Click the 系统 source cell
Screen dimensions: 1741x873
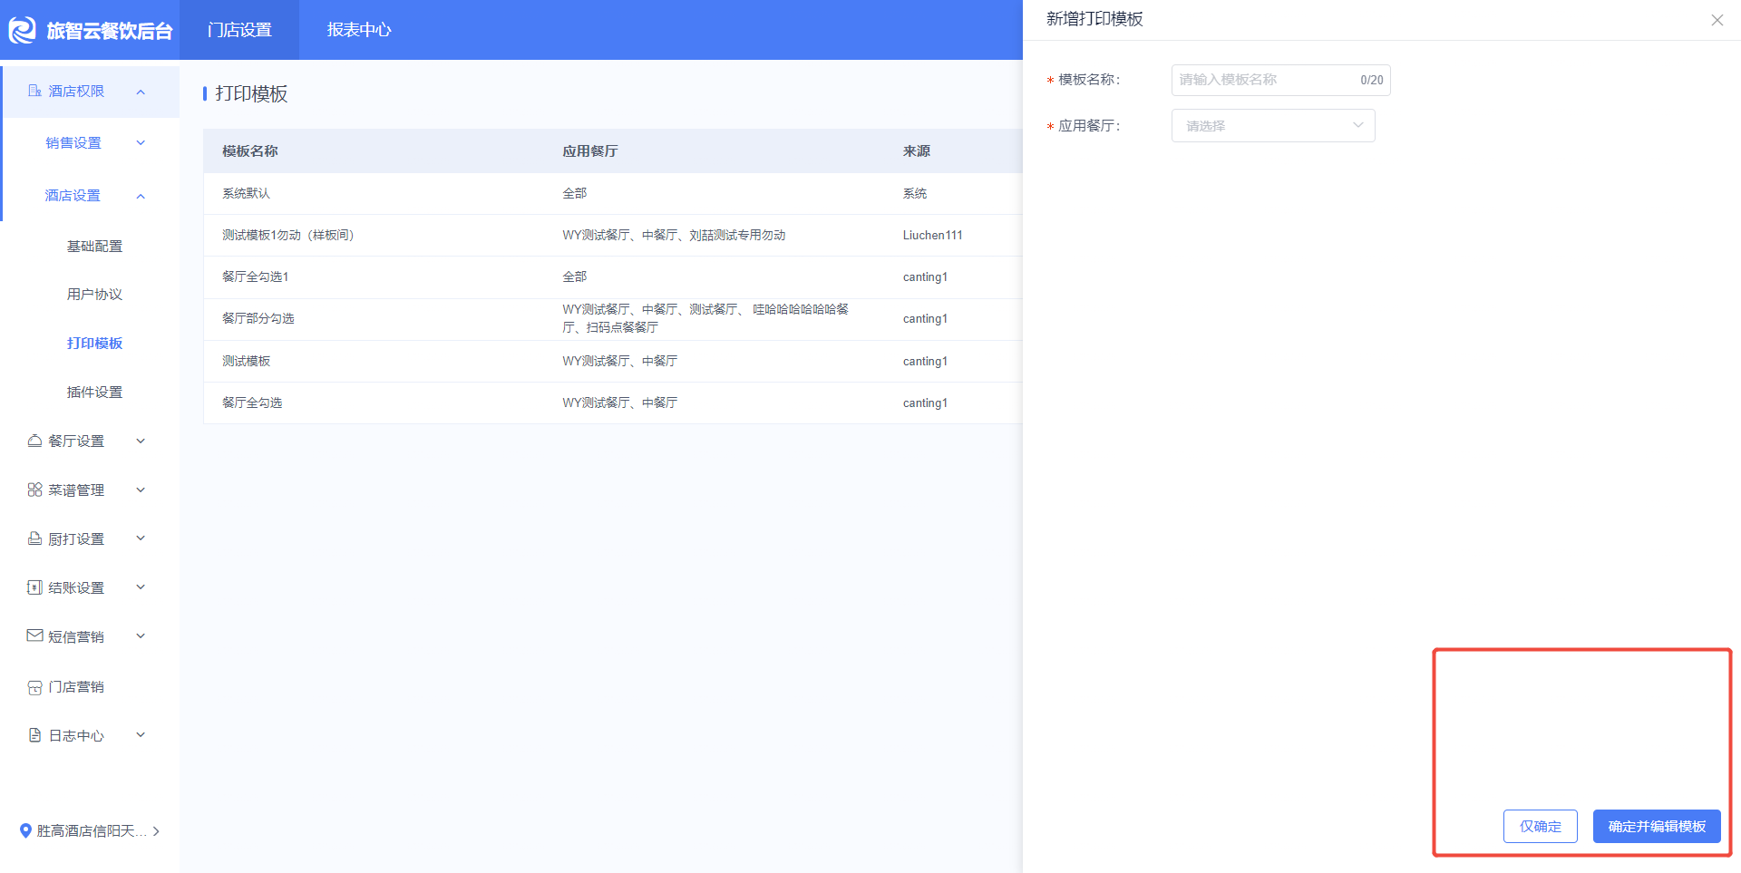(x=914, y=193)
